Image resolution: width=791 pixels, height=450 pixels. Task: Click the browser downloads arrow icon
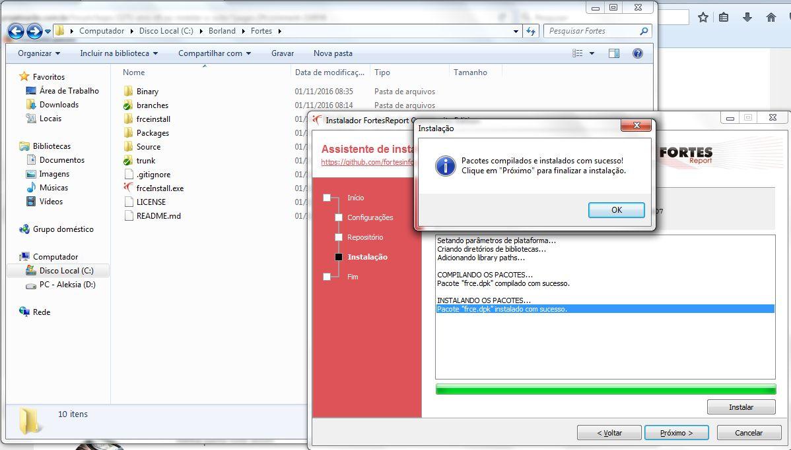pyautogui.click(x=747, y=18)
